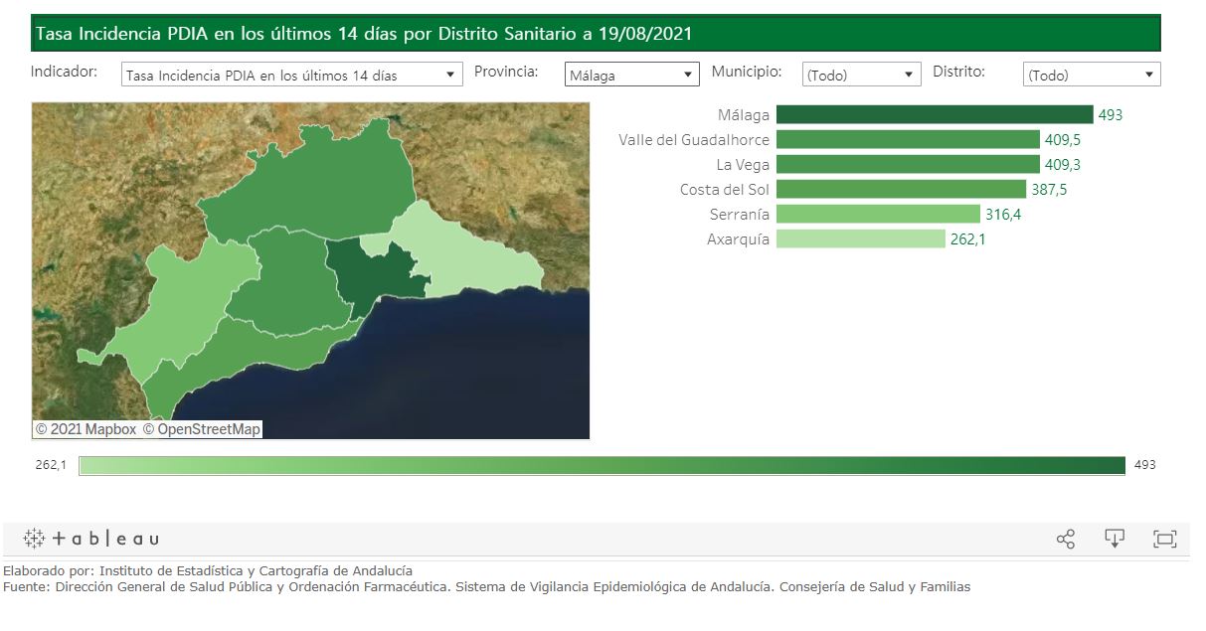1206x631 pixels.
Task: Open the Indicador dropdown
Action: pyautogui.click(x=292, y=75)
